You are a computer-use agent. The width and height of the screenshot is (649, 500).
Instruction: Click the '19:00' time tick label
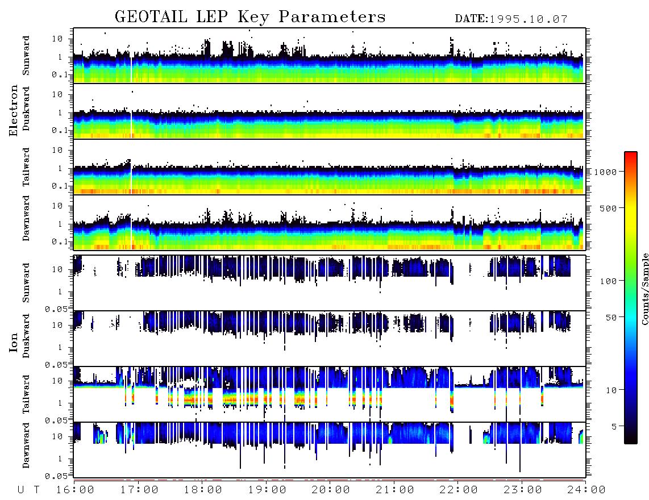point(267,490)
